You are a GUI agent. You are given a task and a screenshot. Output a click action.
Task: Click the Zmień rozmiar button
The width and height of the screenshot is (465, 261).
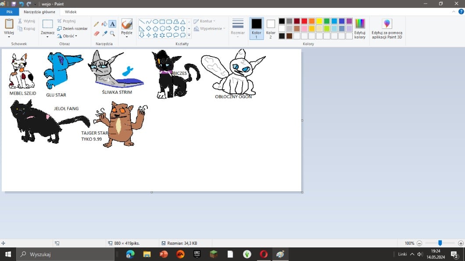[x=72, y=28]
